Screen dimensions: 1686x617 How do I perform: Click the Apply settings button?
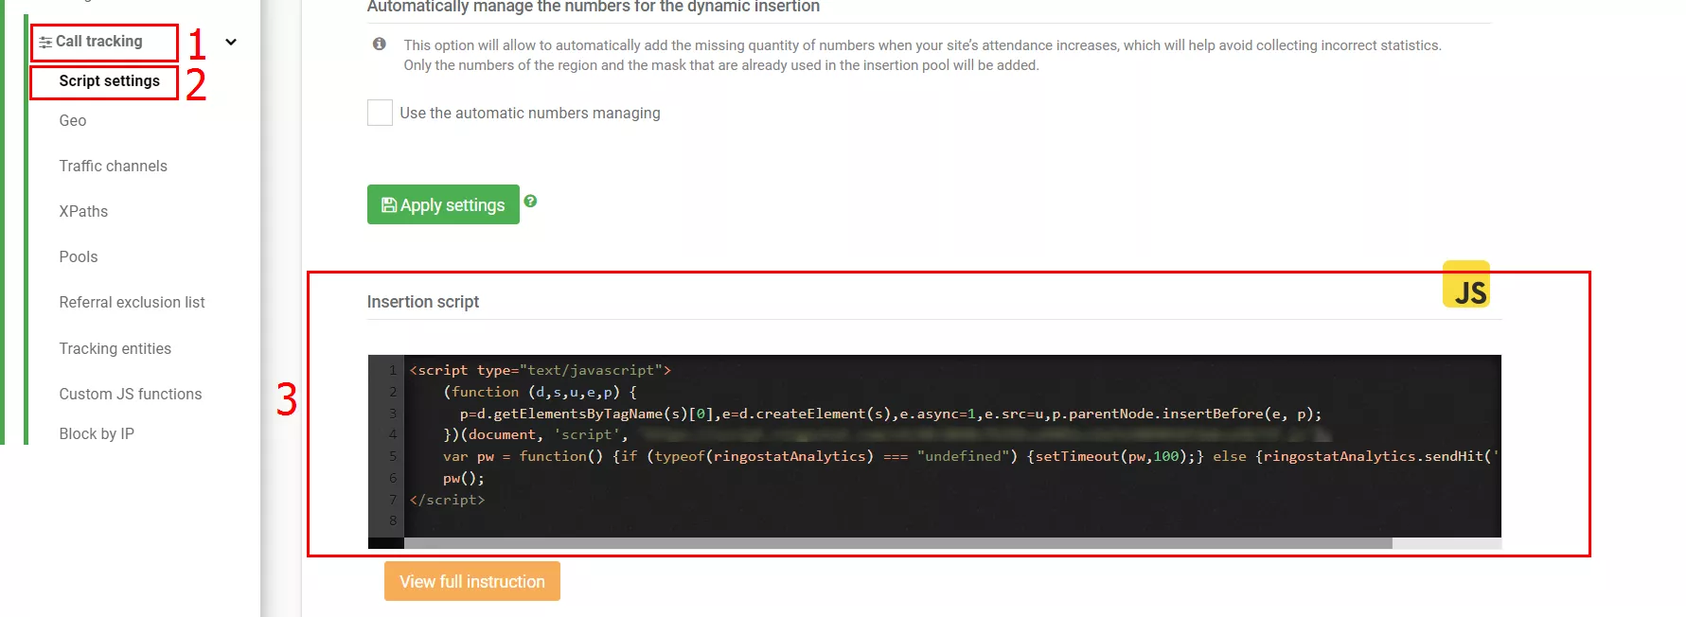(x=443, y=204)
